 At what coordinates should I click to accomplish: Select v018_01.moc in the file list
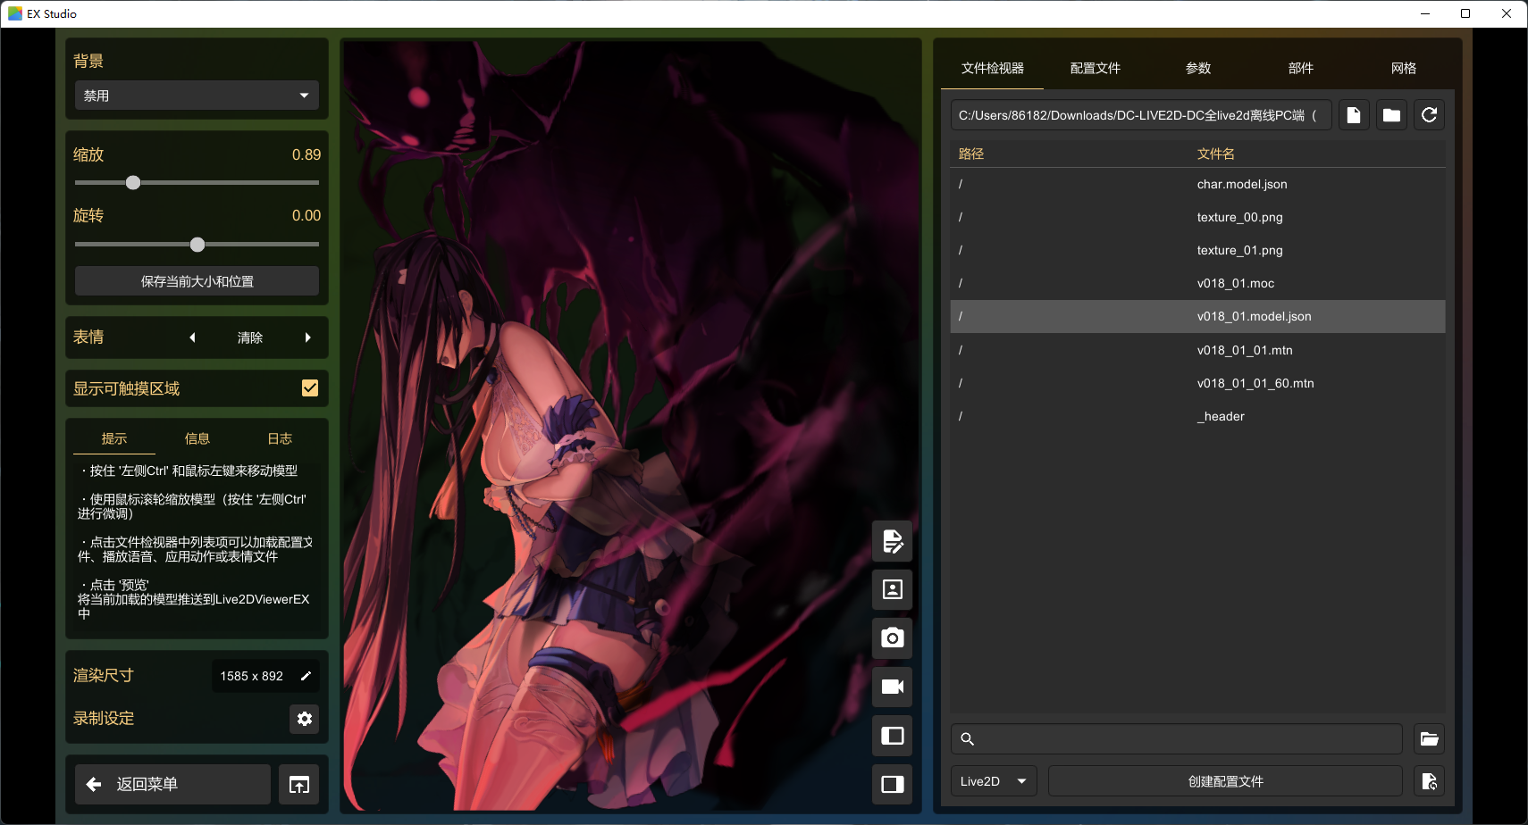pos(1197,283)
